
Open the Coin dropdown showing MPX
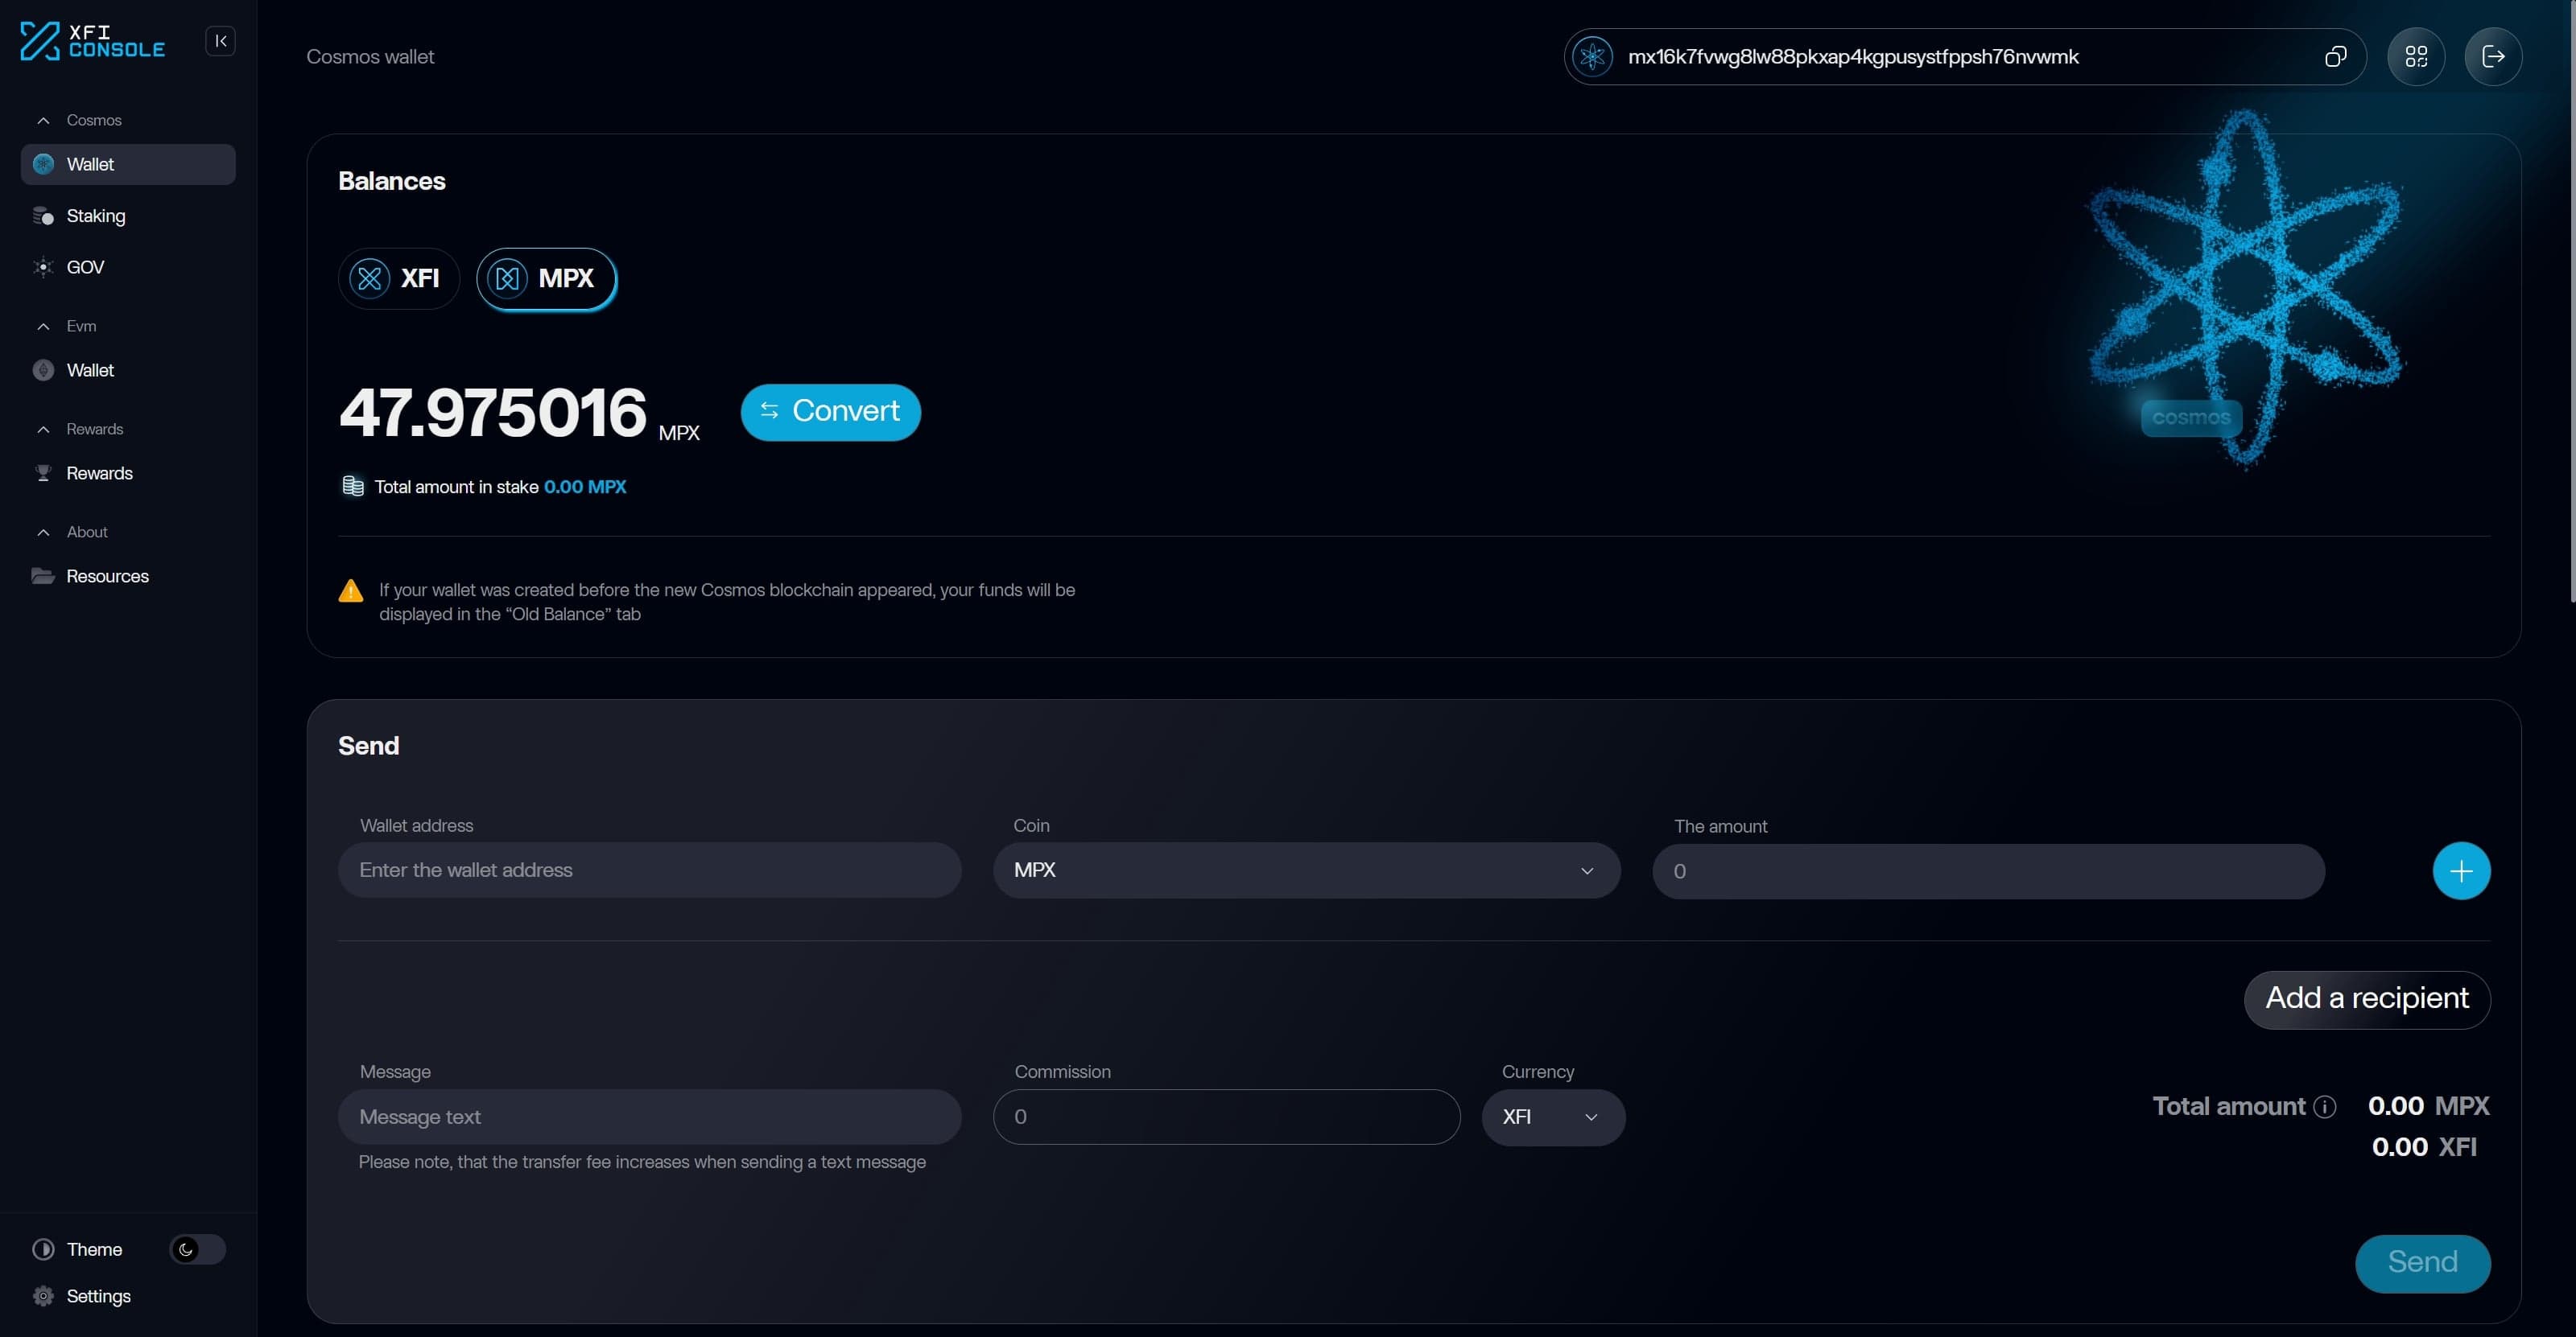1306,870
